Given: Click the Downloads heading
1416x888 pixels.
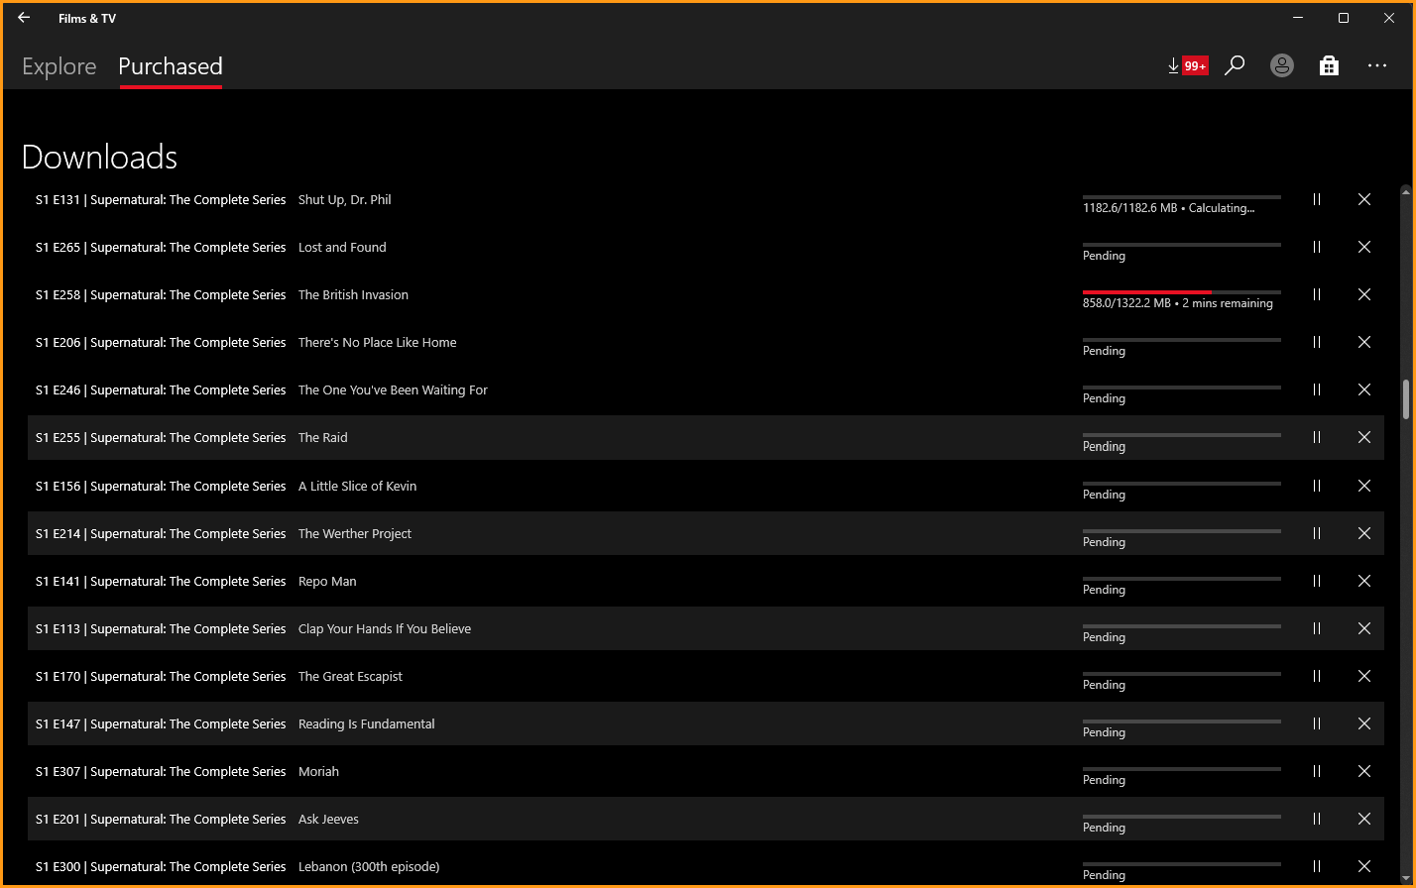Looking at the screenshot, I should (99, 157).
